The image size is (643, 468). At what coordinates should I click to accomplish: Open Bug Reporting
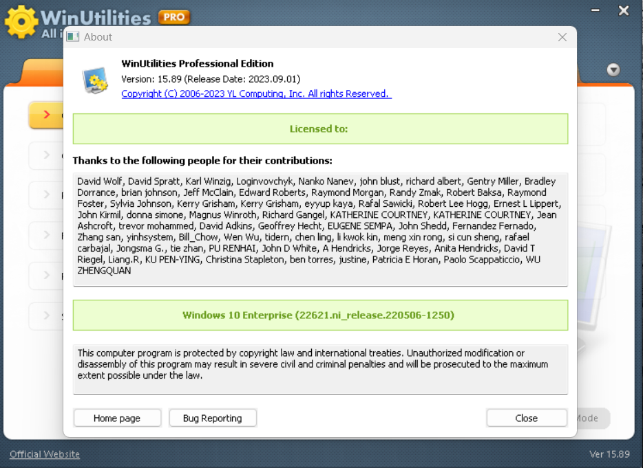coord(213,418)
